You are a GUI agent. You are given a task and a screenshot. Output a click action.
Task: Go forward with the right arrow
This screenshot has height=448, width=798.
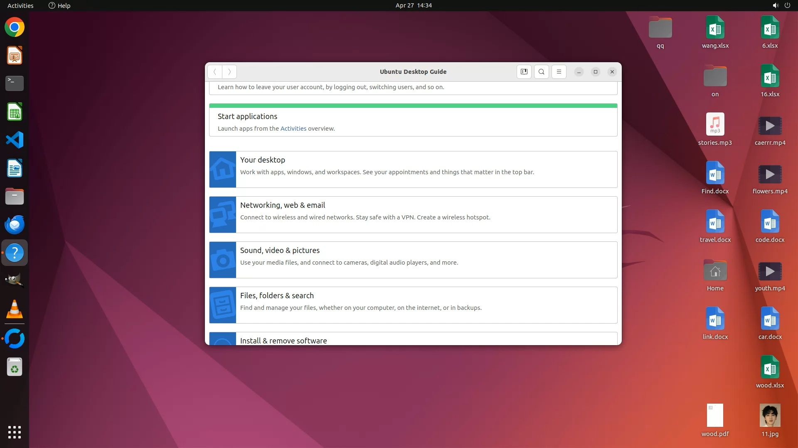(229, 72)
